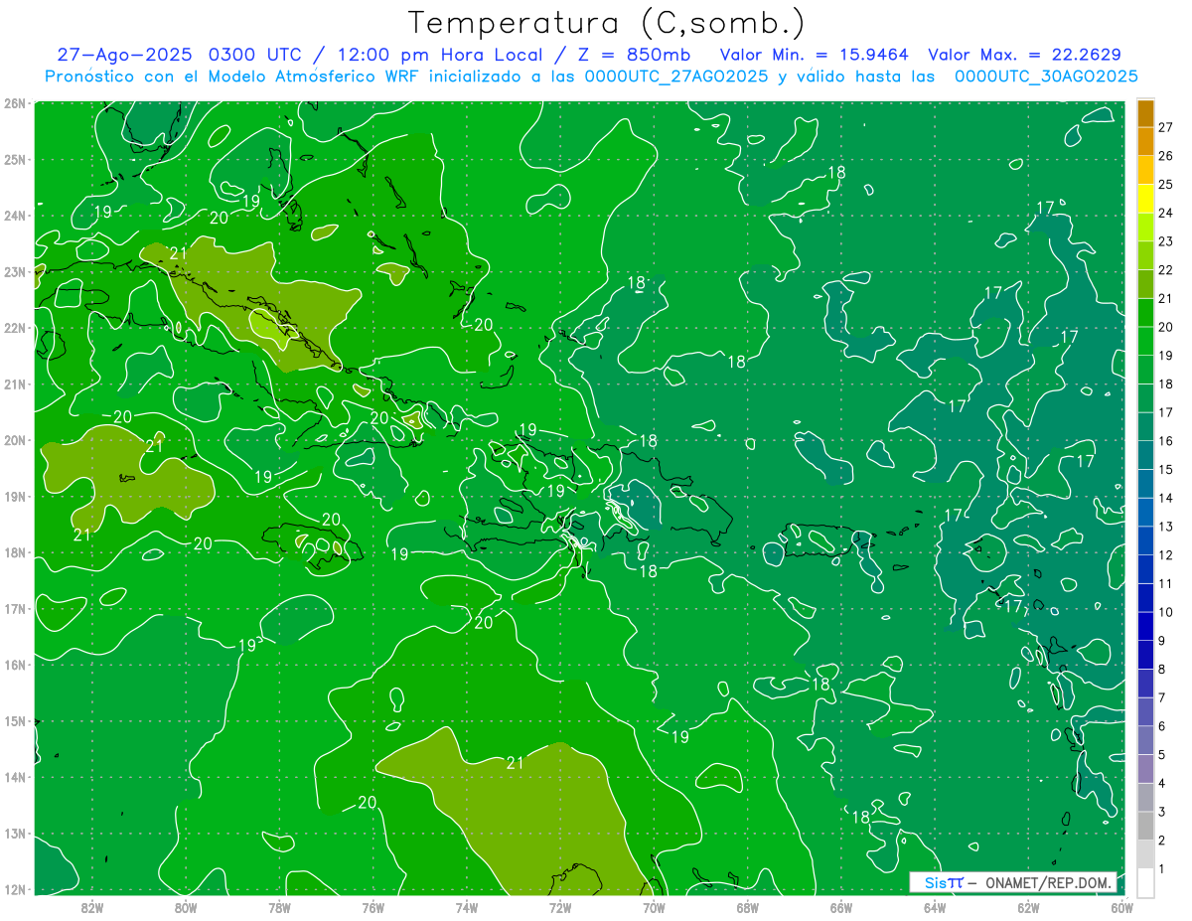
Task: Click legend scale number 8
Action: pyautogui.click(x=1162, y=669)
